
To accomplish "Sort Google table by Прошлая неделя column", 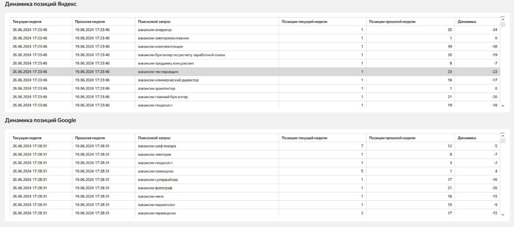I will click(x=90, y=138).
